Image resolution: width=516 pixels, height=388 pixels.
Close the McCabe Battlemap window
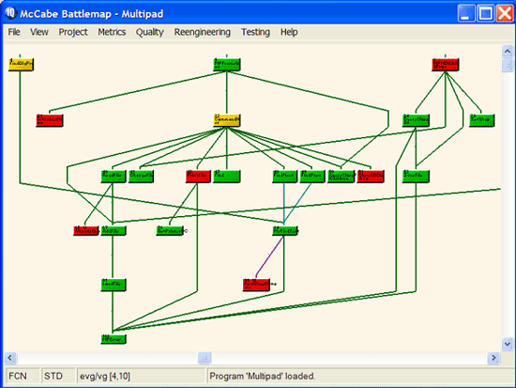pyautogui.click(x=505, y=13)
